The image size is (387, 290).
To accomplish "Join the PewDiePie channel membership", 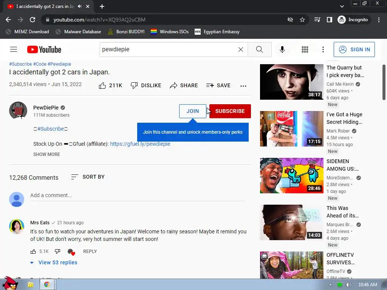I will point(192,111).
